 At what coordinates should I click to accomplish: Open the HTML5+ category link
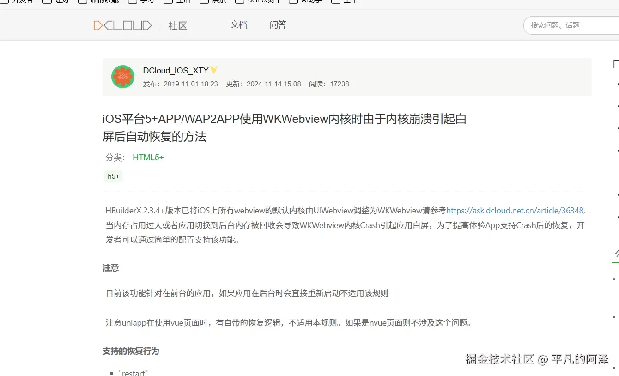click(148, 158)
